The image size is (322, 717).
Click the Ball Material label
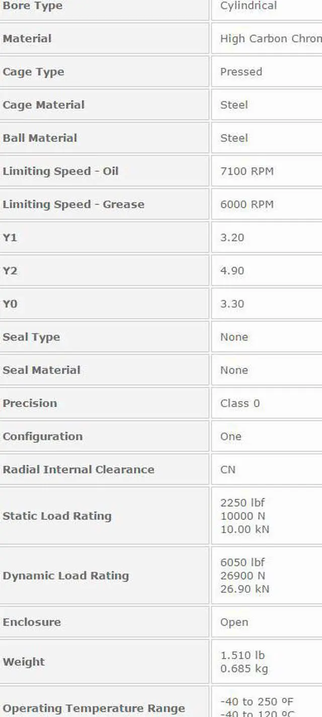[x=40, y=138]
